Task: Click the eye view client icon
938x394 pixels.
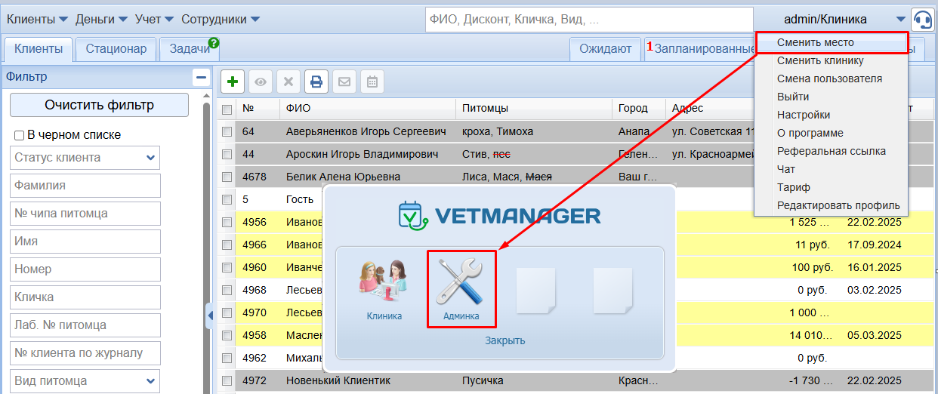Action: pyautogui.click(x=261, y=82)
